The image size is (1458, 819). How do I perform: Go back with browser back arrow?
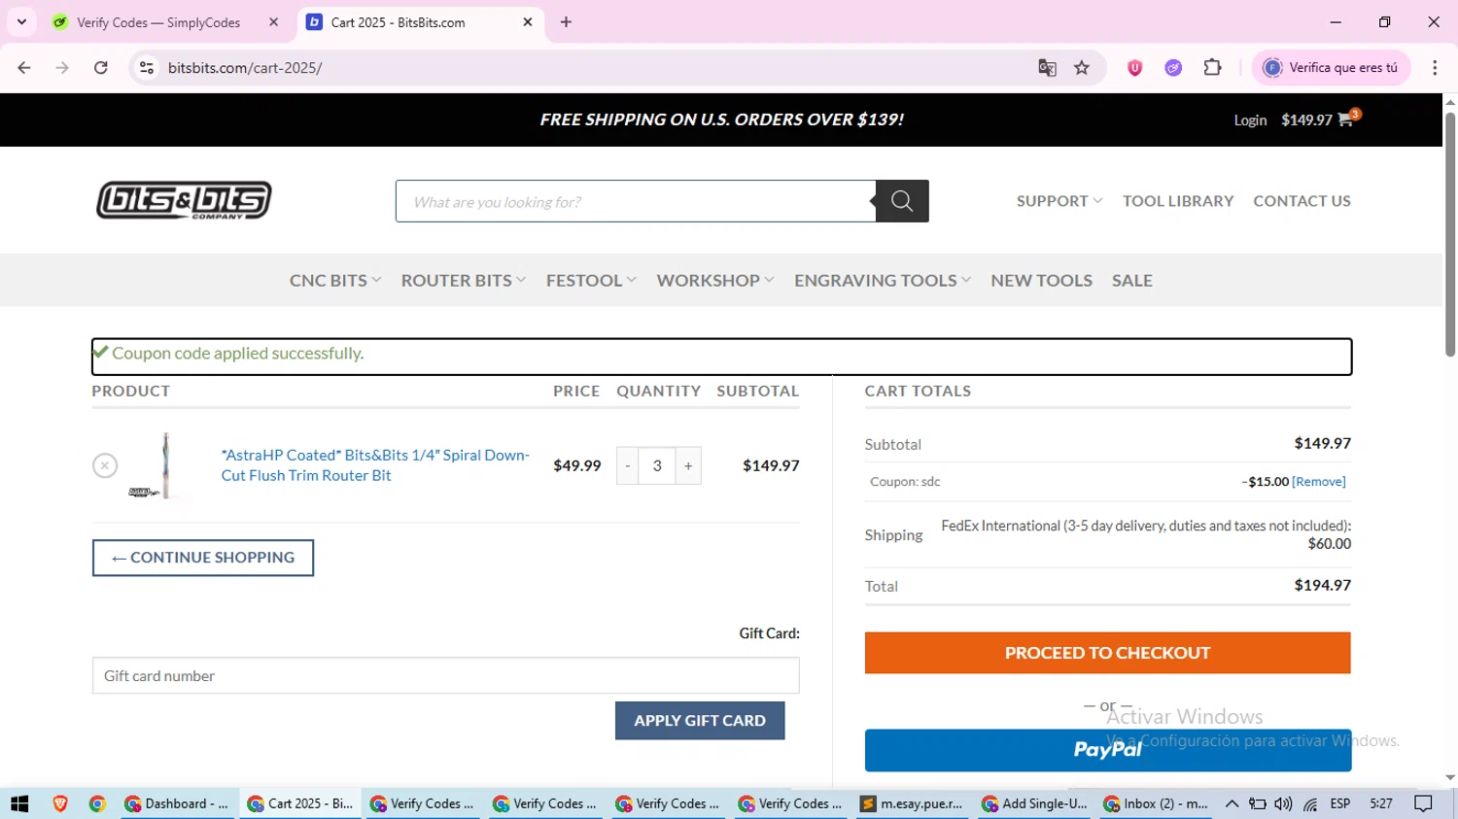tap(24, 68)
